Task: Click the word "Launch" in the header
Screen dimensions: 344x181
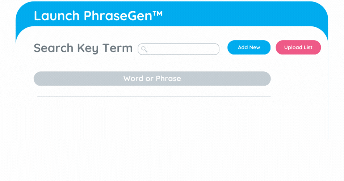Action: coord(56,16)
